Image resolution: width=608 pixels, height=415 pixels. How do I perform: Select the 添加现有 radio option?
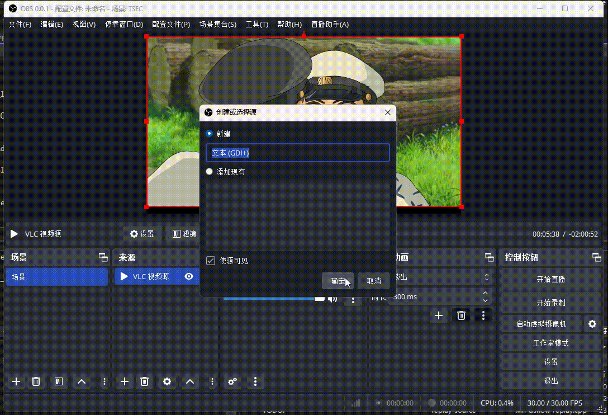click(x=210, y=172)
